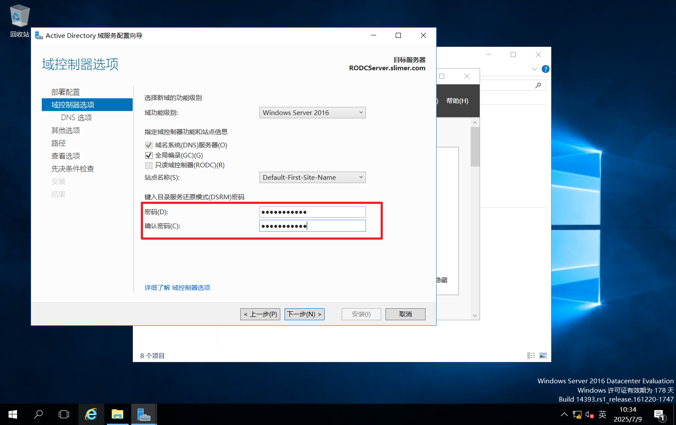676x425 pixels.
Task: Switch background explorer to details view icon
Action: coord(531,356)
